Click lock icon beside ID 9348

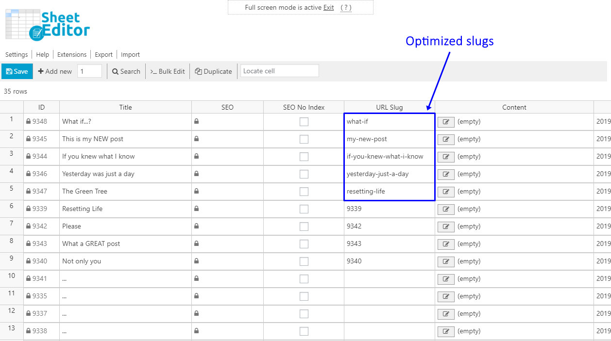[x=29, y=122]
